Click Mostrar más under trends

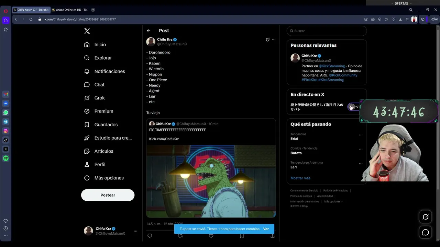pos(300,178)
